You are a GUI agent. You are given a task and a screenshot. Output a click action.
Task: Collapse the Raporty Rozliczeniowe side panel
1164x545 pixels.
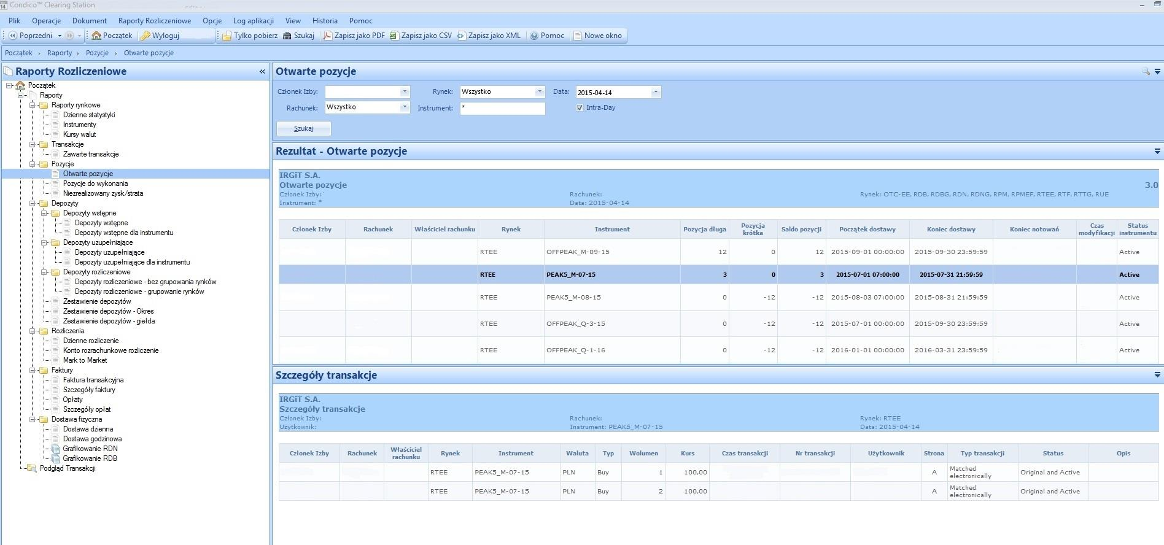pyautogui.click(x=262, y=71)
